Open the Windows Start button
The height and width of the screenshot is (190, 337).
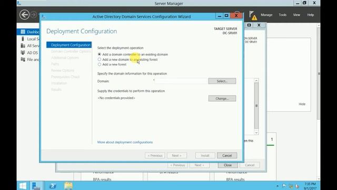point(23,186)
